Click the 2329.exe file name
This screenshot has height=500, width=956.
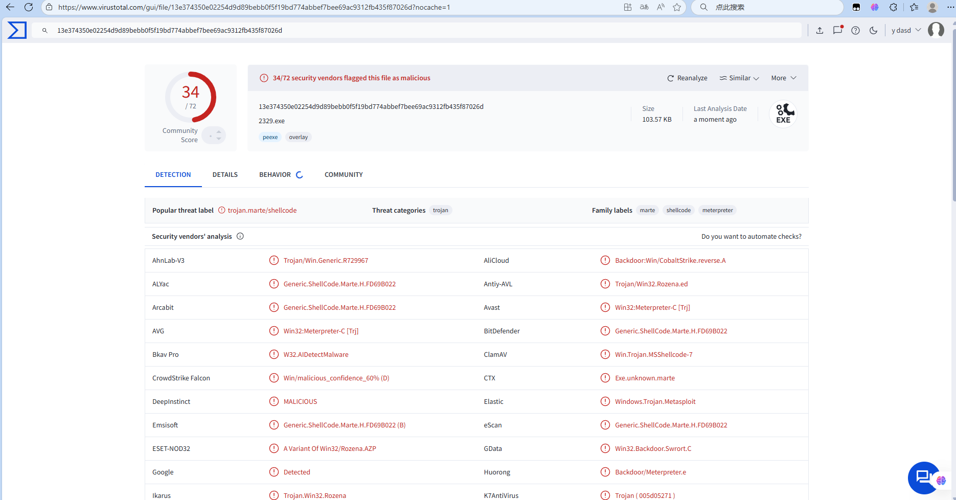tap(271, 121)
